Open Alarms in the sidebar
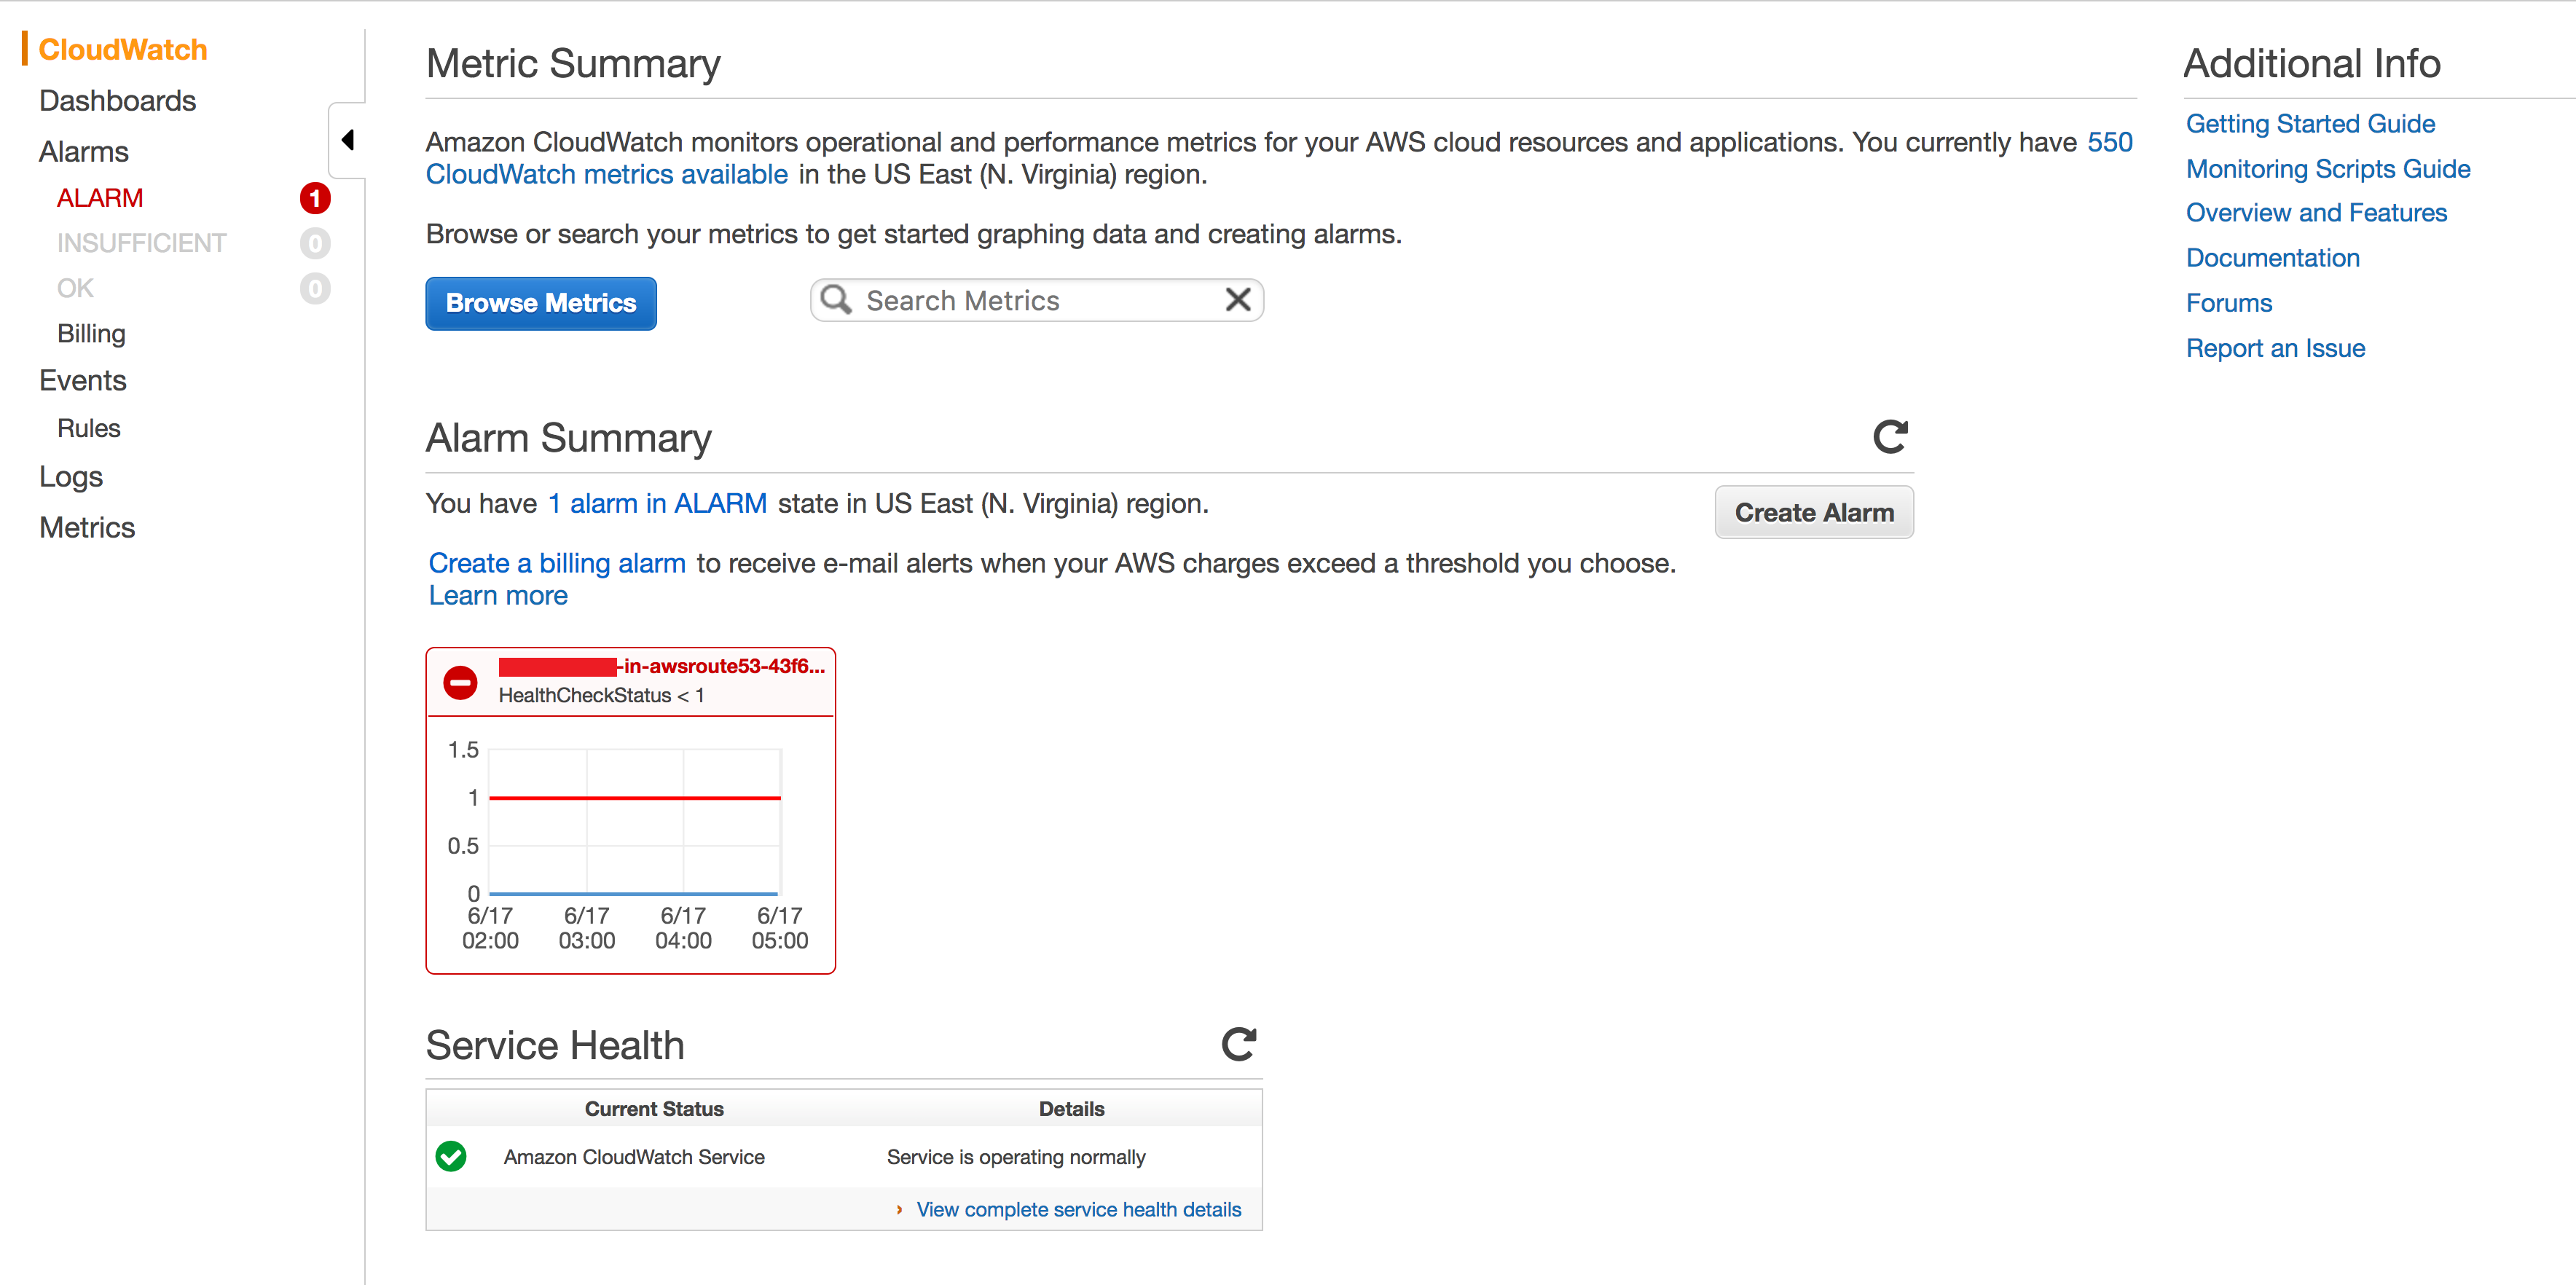Viewport: 2576px width, 1285px height. pos(84,152)
